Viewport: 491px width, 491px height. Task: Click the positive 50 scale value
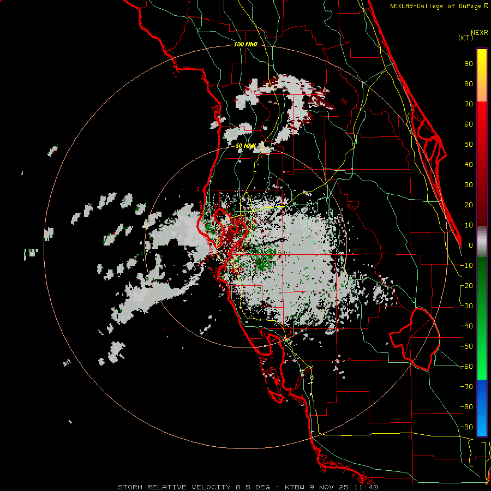tap(469, 145)
